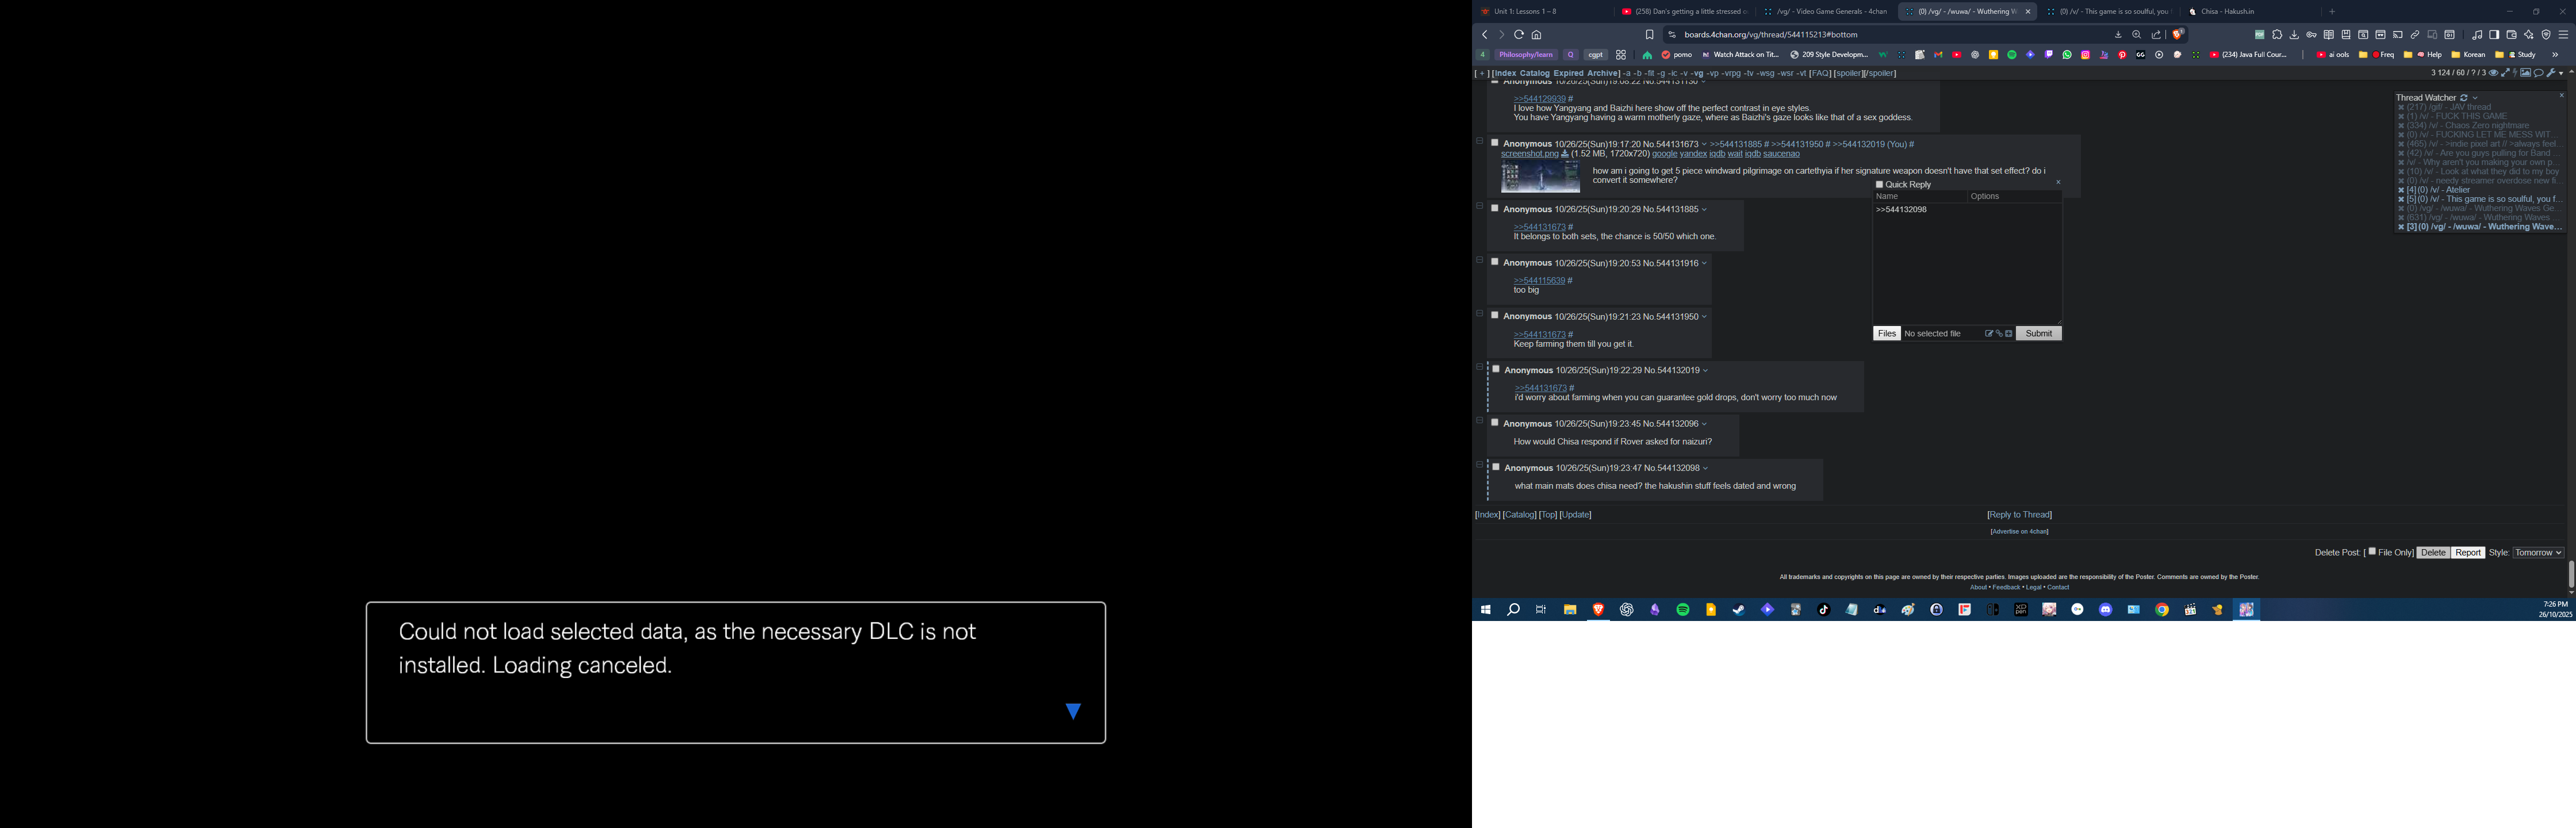The width and height of the screenshot is (2576, 828).
Task: Click the home icon in browser toolbar
Action: (x=1537, y=34)
